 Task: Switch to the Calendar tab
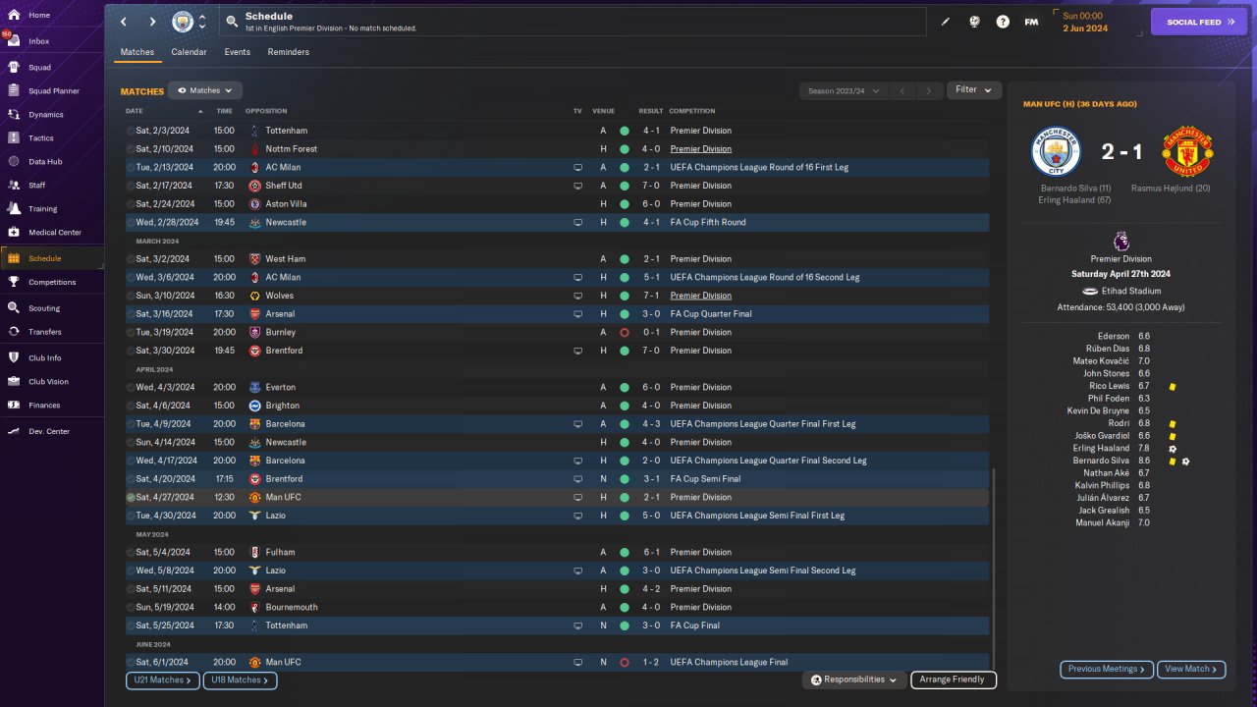coord(189,52)
